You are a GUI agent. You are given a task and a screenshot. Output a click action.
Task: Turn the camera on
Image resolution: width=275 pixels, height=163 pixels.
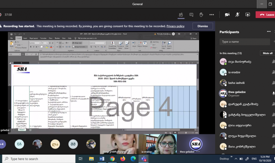pyautogui.click(x=227, y=15)
